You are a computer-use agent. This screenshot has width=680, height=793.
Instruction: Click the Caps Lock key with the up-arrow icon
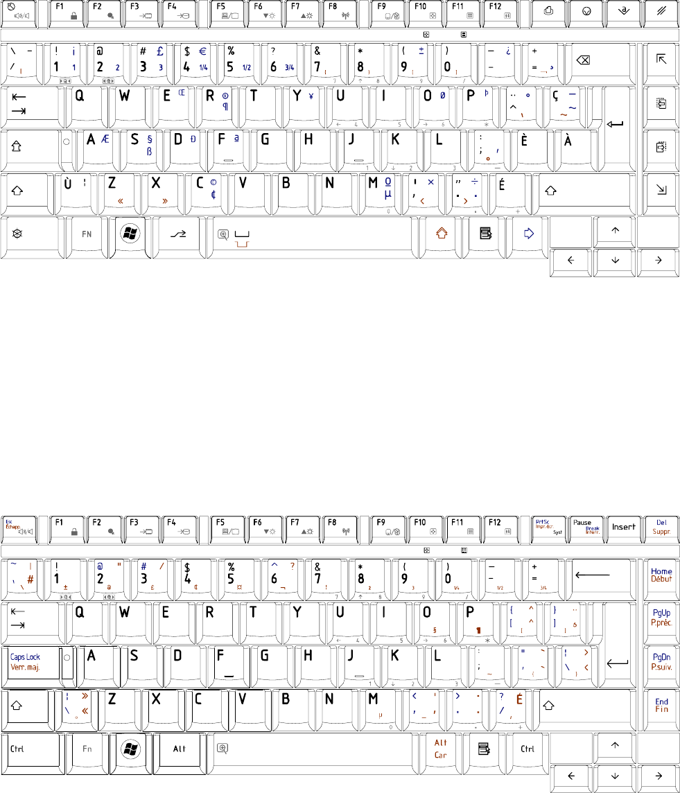click(30, 150)
